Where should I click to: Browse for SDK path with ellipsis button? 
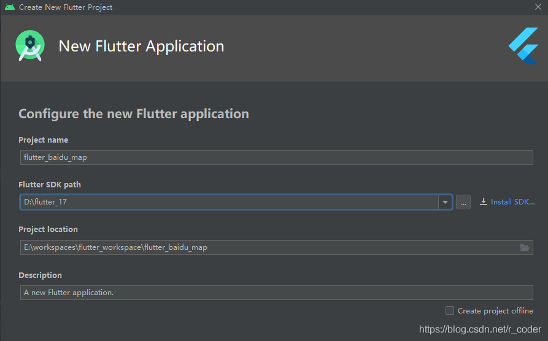point(463,202)
